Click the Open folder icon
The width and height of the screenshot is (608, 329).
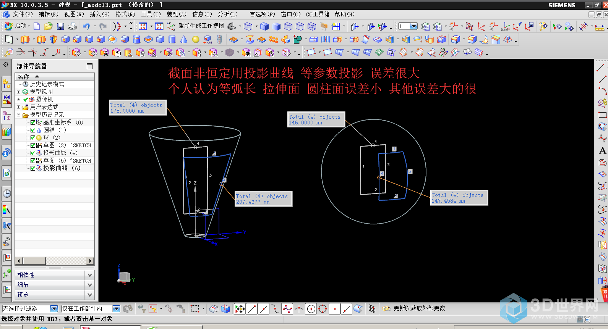(x=48, y=26)
